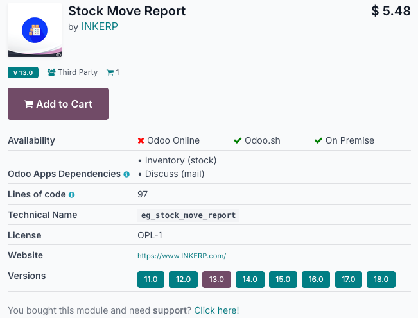Select the eg_stock_move_report technical name
This screenshot has height=318, width=418.
[189, 215]
